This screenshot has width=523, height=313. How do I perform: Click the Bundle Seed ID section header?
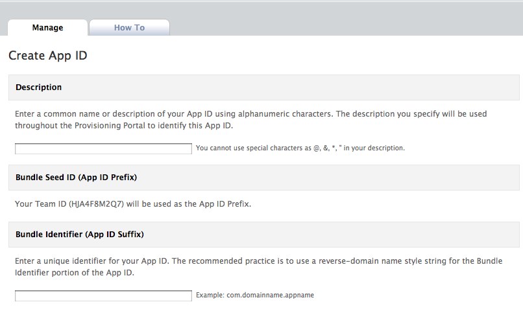[x=264, y=178]
